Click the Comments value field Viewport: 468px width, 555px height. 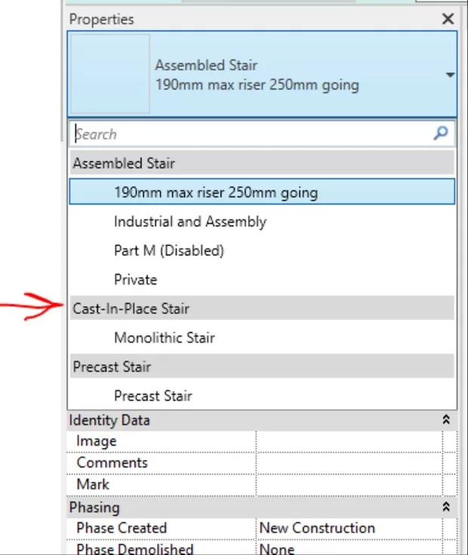pos(349,463)
